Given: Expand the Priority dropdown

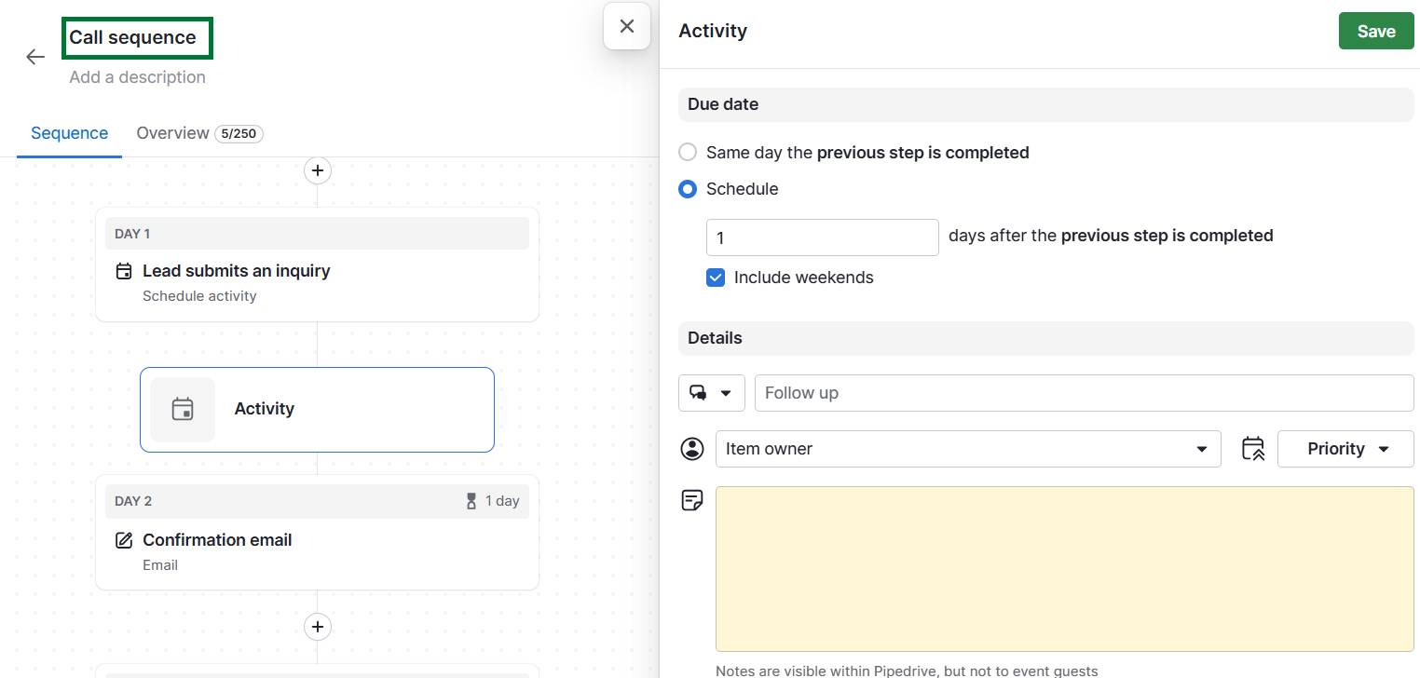Looking at the screenshot, I should pos(1345,449).
